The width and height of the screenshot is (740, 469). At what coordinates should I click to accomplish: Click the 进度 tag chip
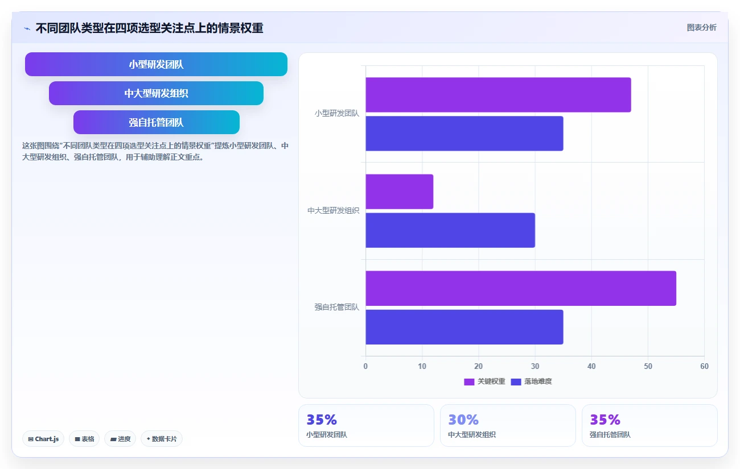click(x=120, y=439)
